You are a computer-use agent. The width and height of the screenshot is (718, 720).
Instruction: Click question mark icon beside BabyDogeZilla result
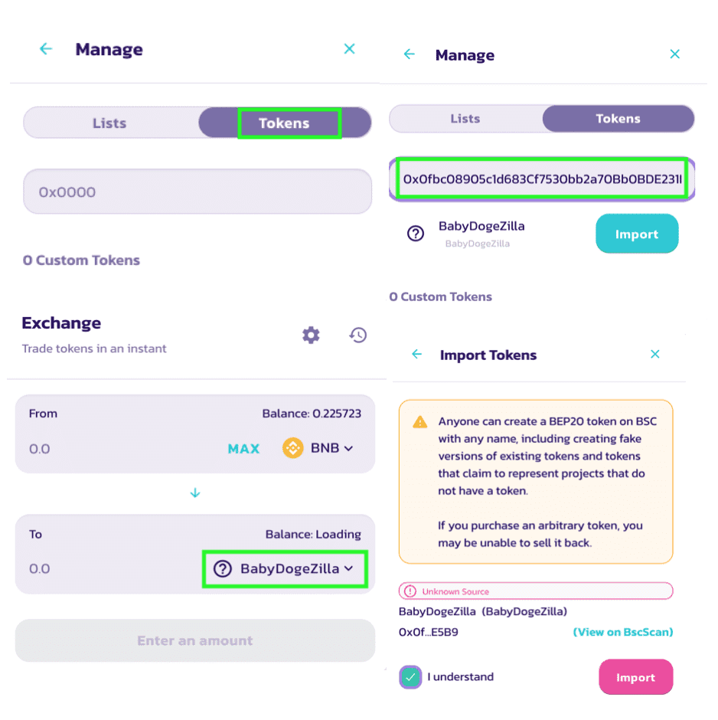(x=416, y=234)
